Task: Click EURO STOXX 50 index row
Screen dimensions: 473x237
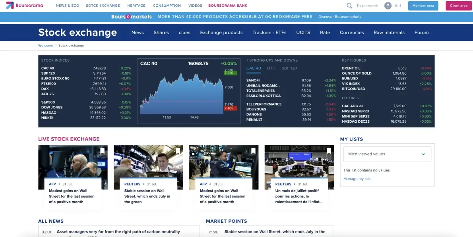Action: (x=86, y=78)
